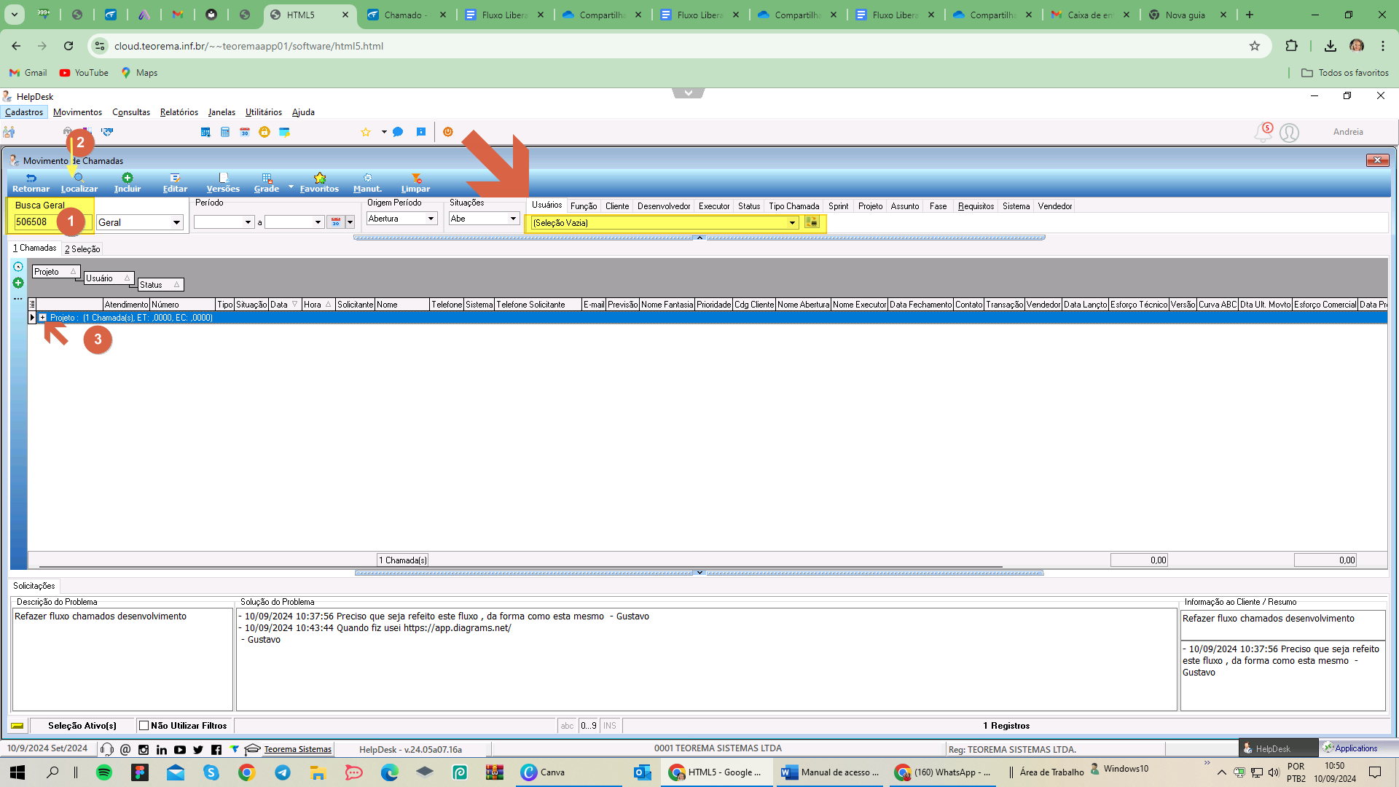Open the Situações dropdown

[513, 219]
